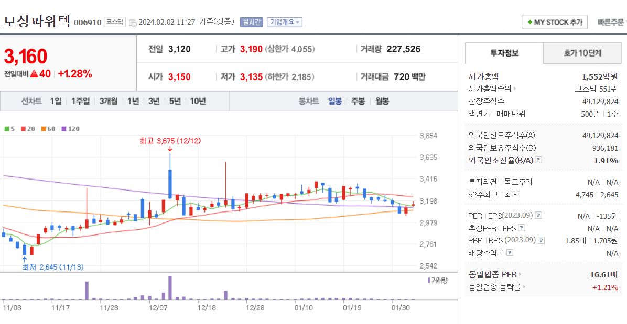Screen dimensions: 627x324
Task: Click the stock code 006910
Action: [88, 23]
